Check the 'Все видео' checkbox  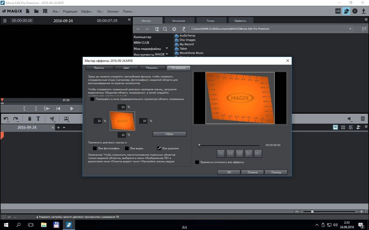127,148
